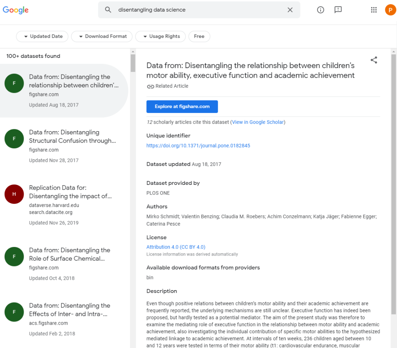Open the Download Format dropdown
The width and height of the screenshot is (397, 348).
point(102,37)
